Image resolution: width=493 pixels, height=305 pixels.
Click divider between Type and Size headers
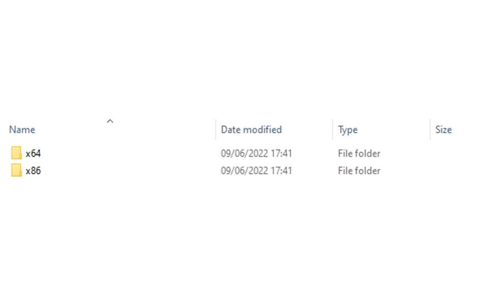click(x=430, y=129)
